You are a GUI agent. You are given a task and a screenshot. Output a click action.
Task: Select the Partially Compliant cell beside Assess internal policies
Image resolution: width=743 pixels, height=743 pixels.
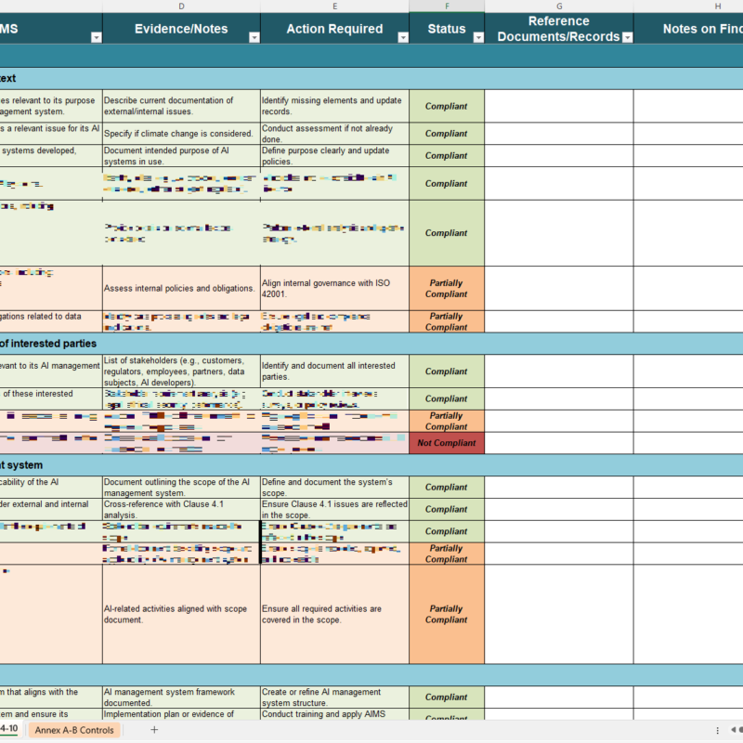447,289
